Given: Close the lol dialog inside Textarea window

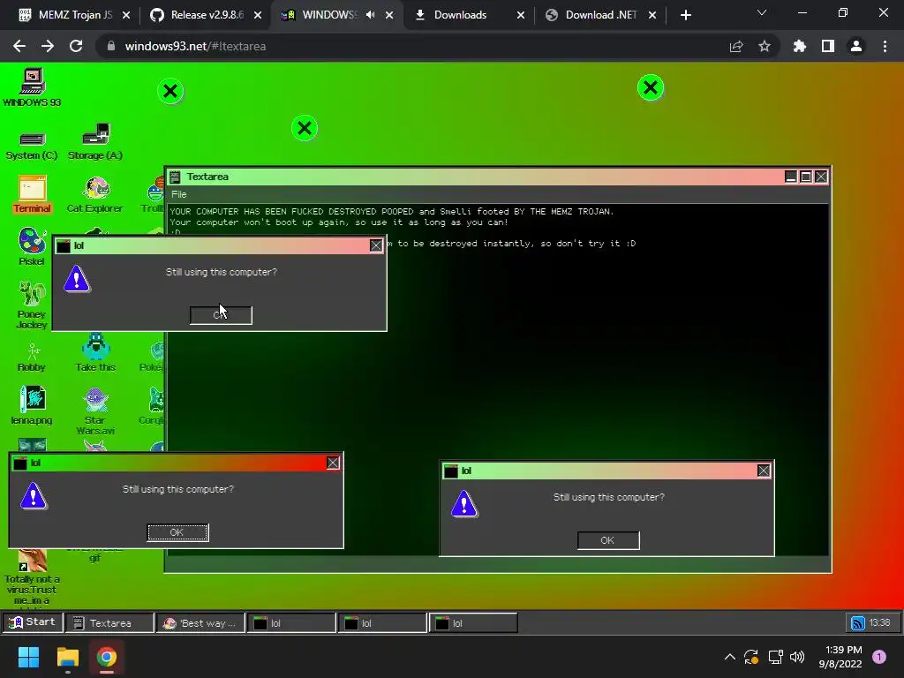Looking at the screenshot, I should [x=764, y=471].
